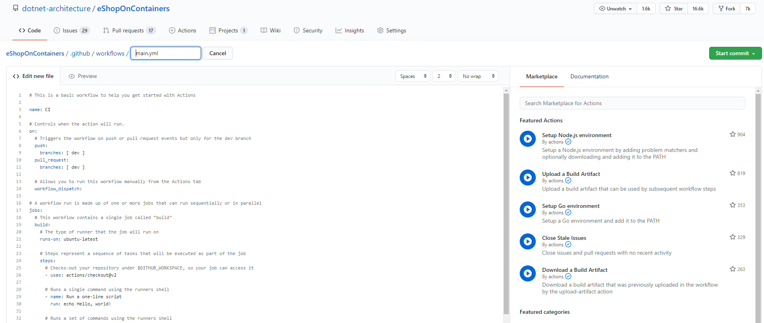This screenshot has height=323, width=764.
Task: Click the 'runs-on: ubuntu-latest' line
Action: click(x=68, y=239)
